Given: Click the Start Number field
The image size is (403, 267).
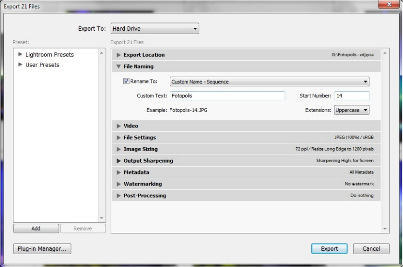Looking at the screenshot, I should (x=352, y=96).
